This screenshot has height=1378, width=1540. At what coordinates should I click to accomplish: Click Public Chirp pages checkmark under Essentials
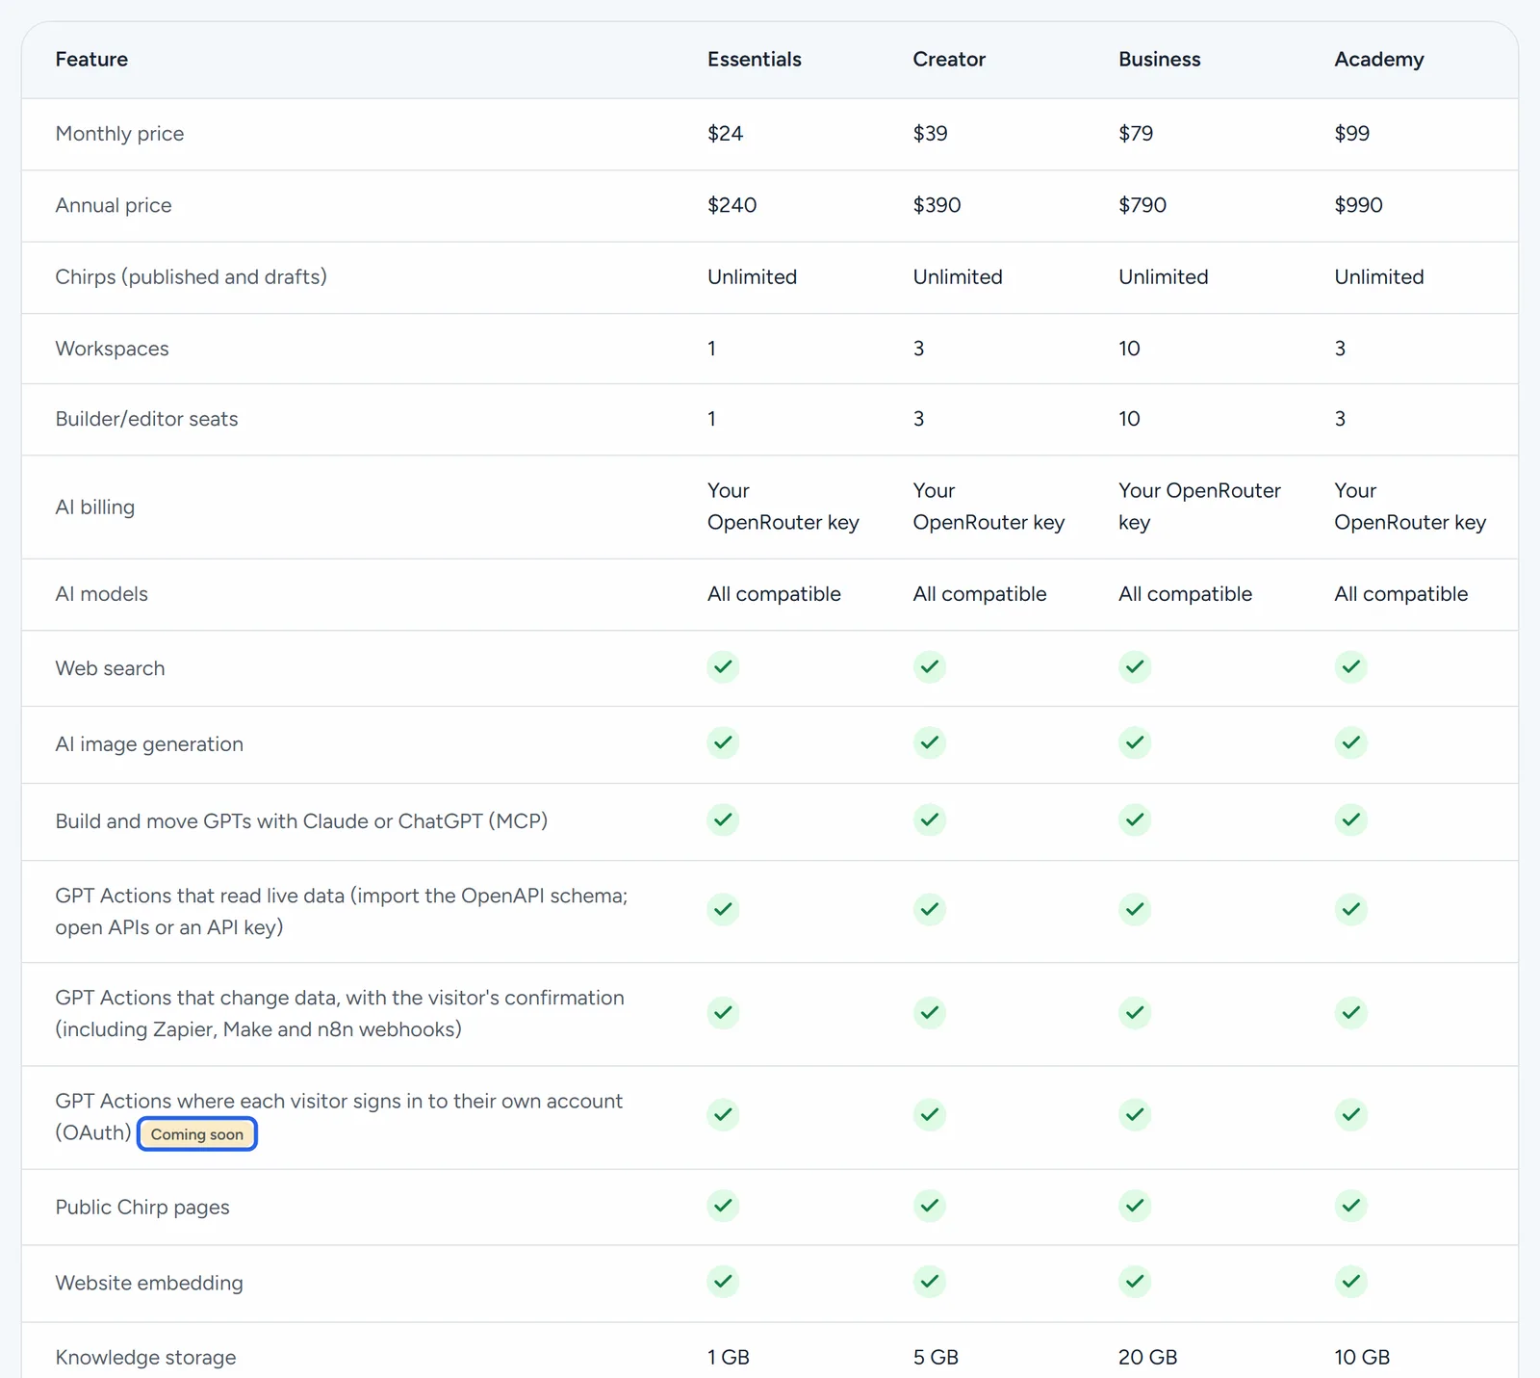723,1205
